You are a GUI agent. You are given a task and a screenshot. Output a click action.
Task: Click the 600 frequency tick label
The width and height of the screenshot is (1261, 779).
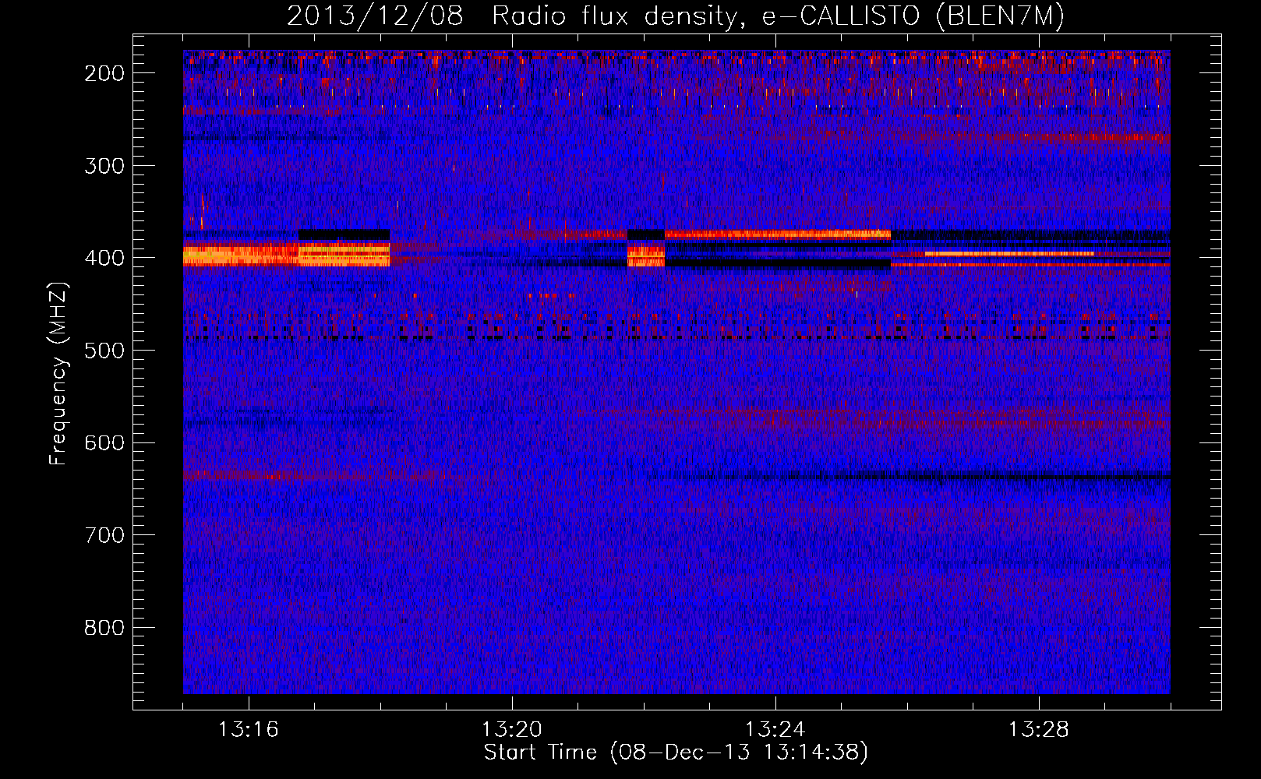click(104, 442)
